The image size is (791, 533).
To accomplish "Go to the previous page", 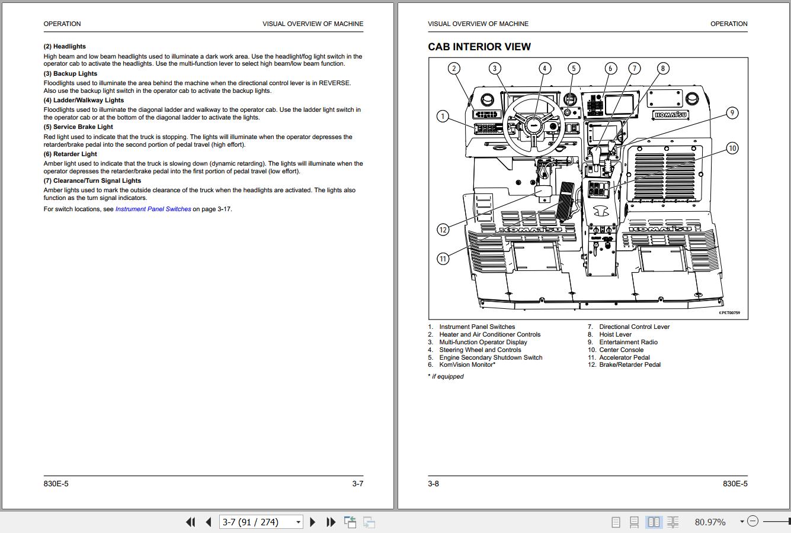I will click(x=209, y=522).
